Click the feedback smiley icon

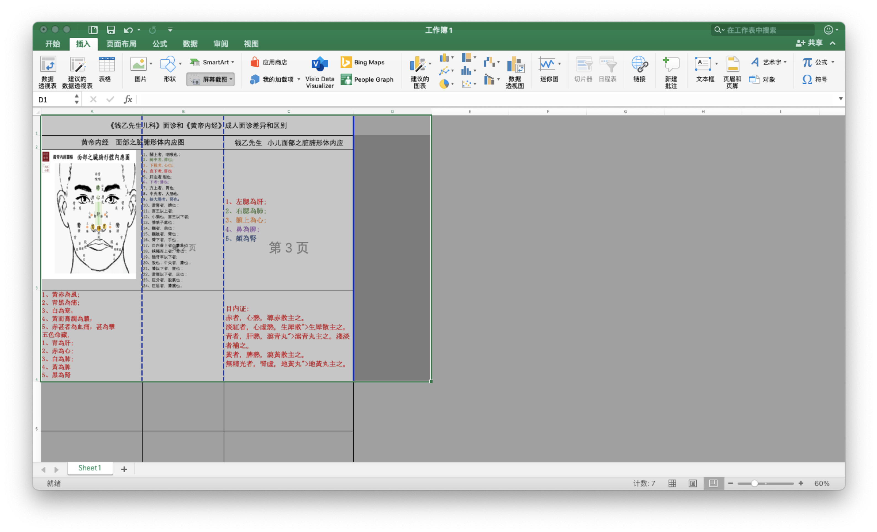click(x=829, y=30)
